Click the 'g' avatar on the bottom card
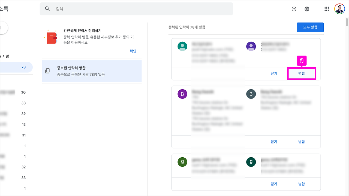The image size is (349, 196). point(182,162)
